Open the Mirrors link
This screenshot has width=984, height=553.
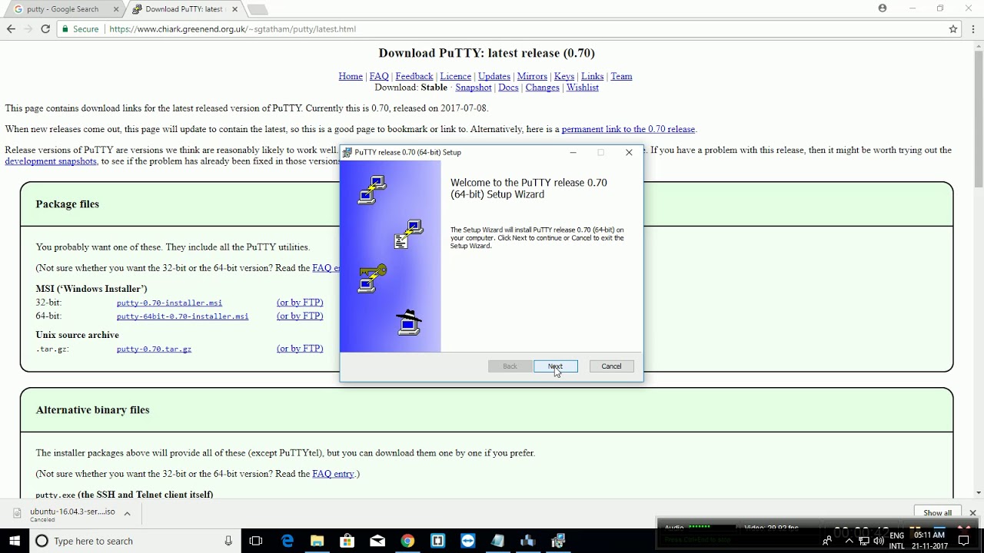[532, 76]
